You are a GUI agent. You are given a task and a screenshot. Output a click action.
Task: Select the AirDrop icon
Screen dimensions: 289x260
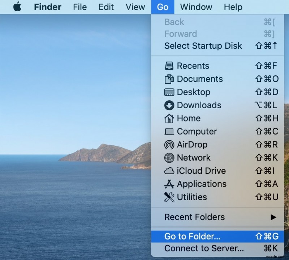pyautogui.click(x=169, y=145)
